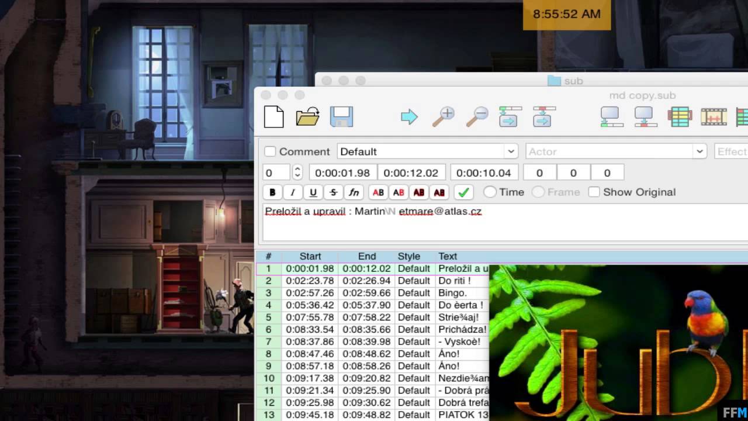
Task: Commit changes with the green checkmark
Action: (x=463, y=192)
